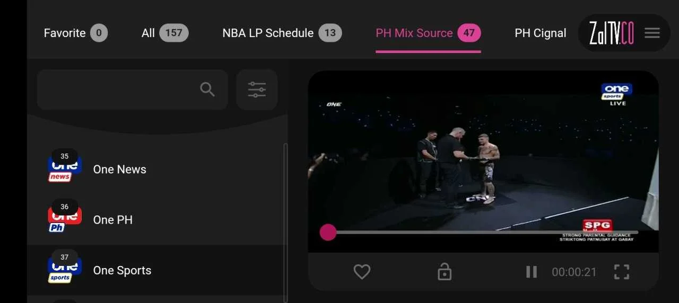Toggle the padlock lock icon
The width and height of the screenshot is (679, 303).
(444, 272)
